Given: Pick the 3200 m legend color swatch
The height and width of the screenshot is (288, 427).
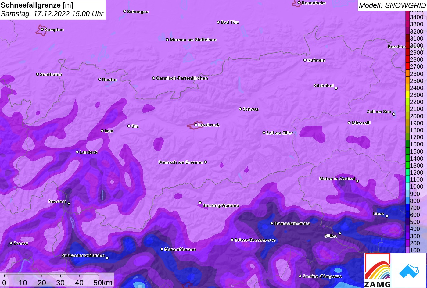Looking at the screenshot, I should coord(407,31).
